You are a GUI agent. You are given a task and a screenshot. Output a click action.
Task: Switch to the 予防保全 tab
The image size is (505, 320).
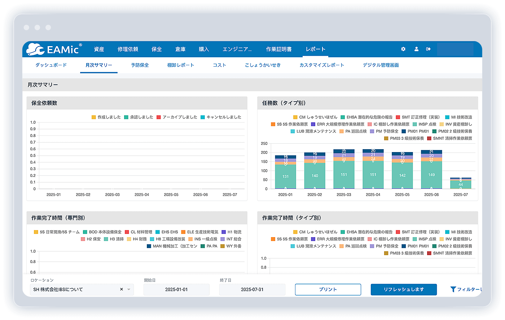tap(140, 65)
